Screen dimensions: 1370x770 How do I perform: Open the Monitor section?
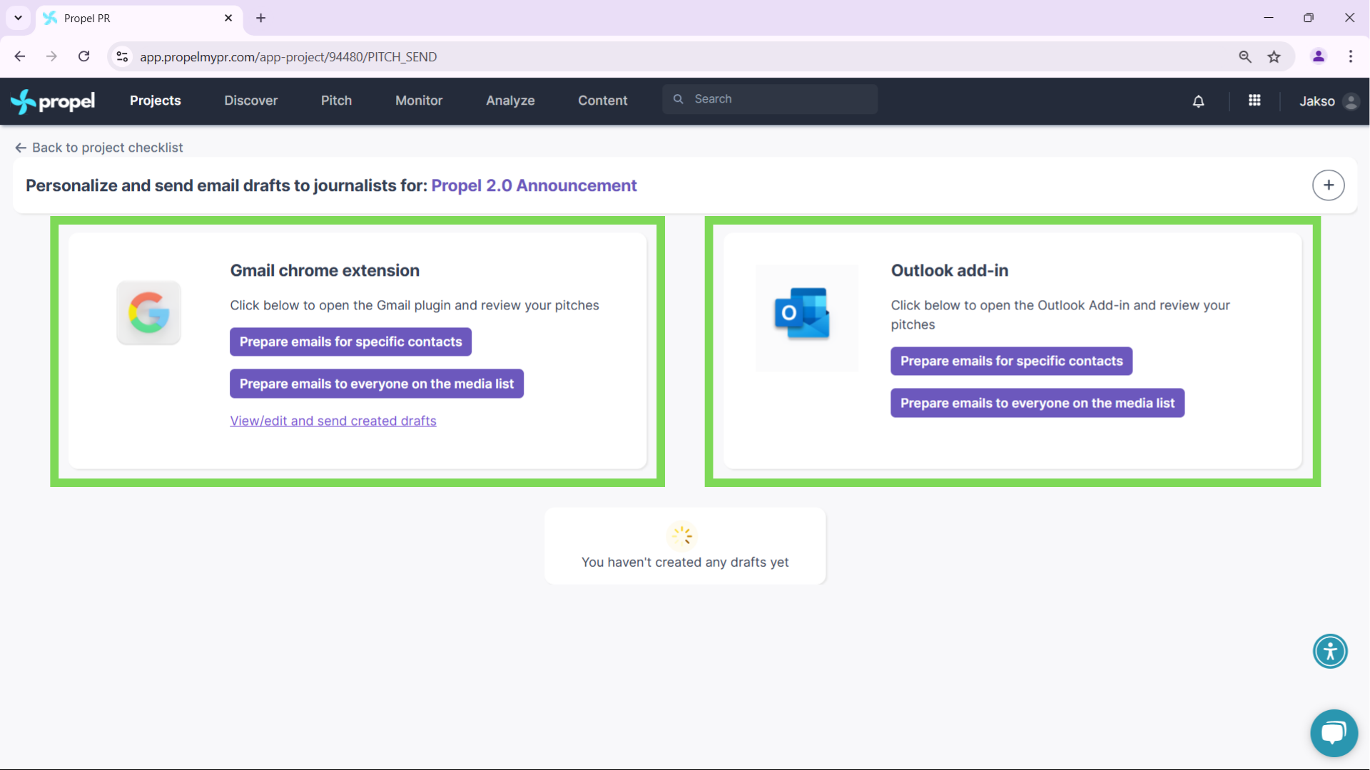[419, 101]
